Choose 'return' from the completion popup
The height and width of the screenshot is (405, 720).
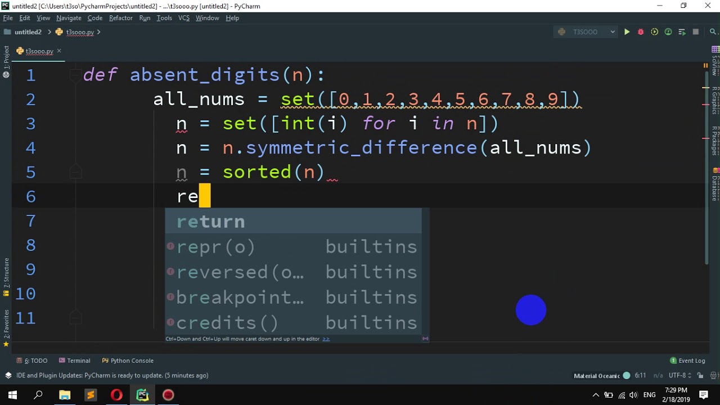tap(293, 221)
